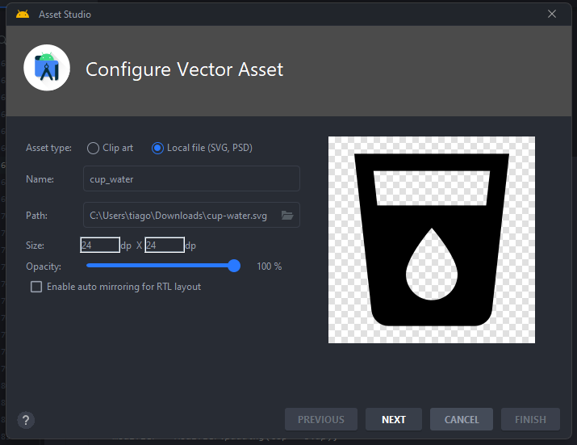This screenshot has width=577, height=445.
Task: Choose the Local file (SVG, PSD) option
Action: coord(157,149)
